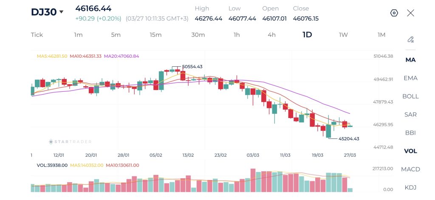The width and height of the screenshot is (435, 200).
Task: Open chart settings hexagon icon
Action: click(394, 13)
